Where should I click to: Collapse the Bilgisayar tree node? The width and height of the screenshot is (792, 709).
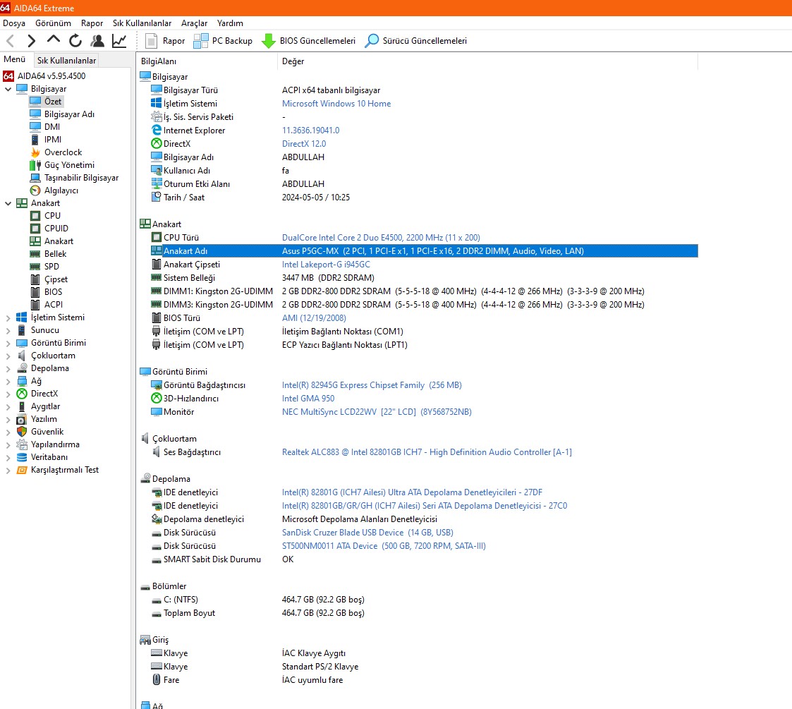[x=8, y=89]
